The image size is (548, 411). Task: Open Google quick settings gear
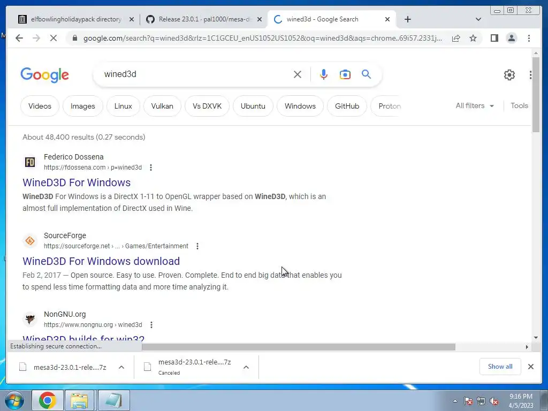coord(509,75)
